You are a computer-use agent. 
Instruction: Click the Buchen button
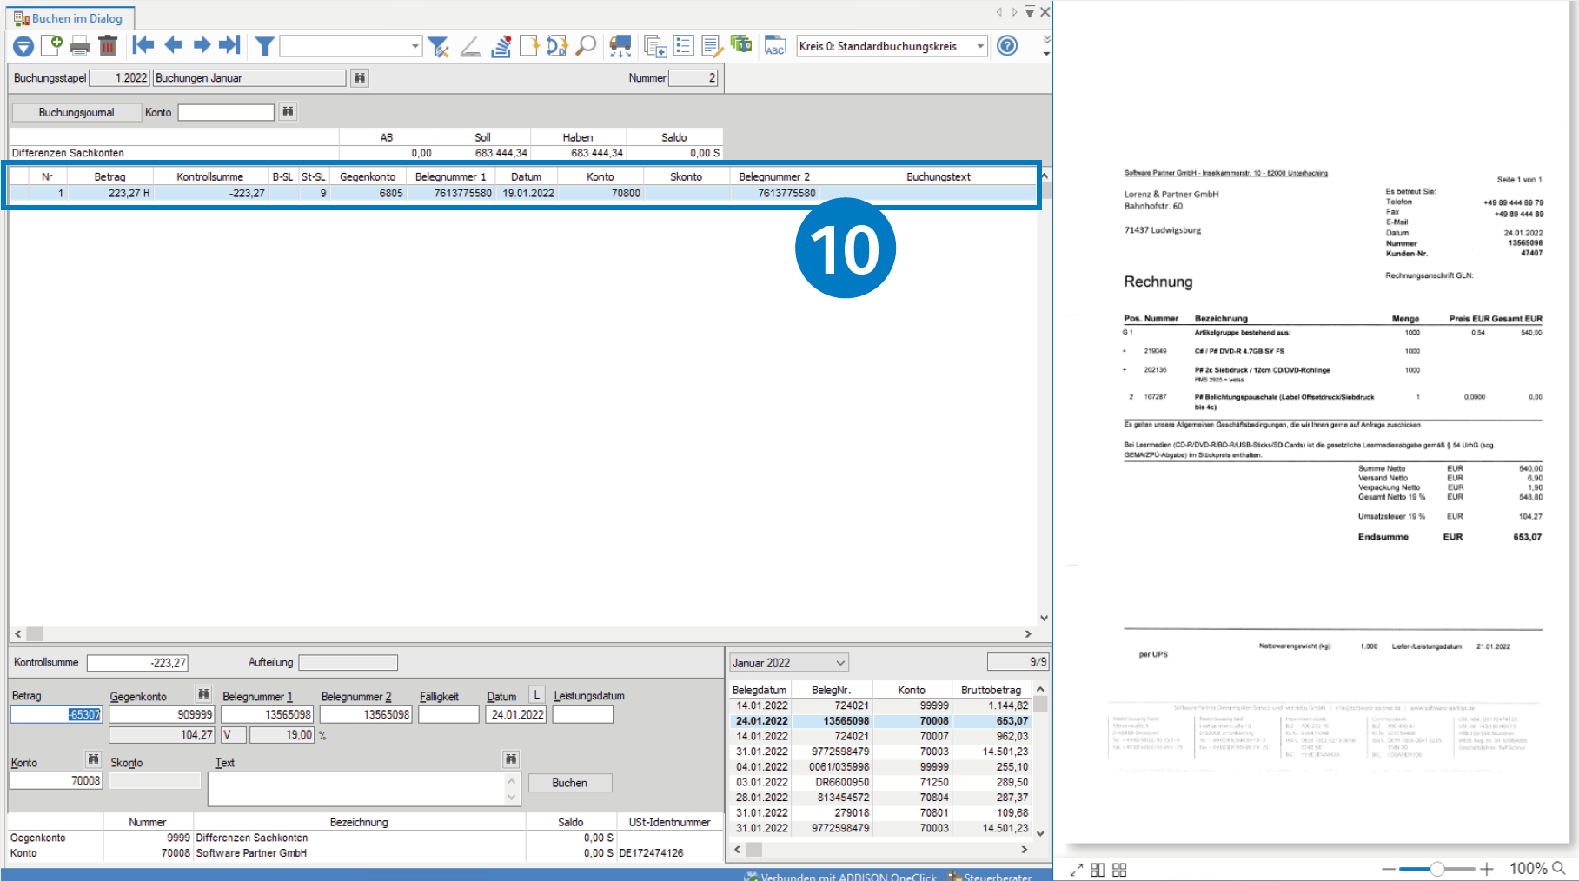coord(570,783)
